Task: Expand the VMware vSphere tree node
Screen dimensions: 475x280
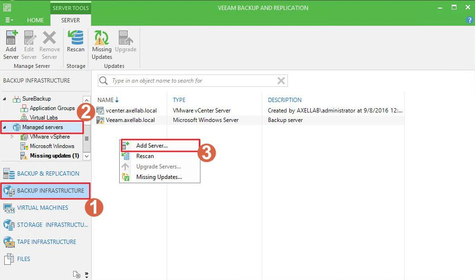Action: pyautogui.click(x=13, y=137)
